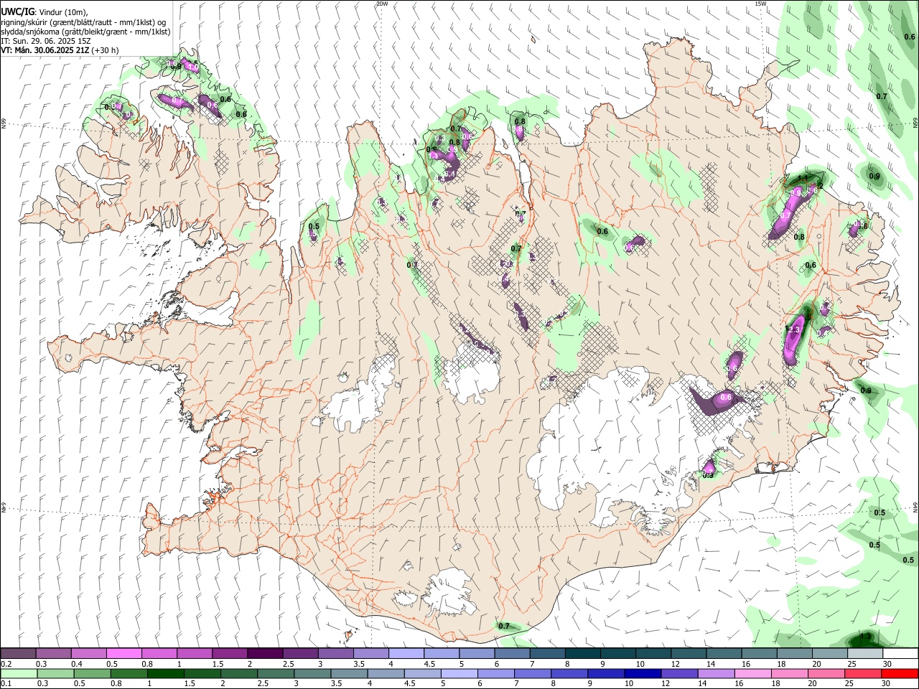Click the violet swatch labeled 14, rain scale
Viewport: 919px width, 689px height.
click(x=716, y=673)
